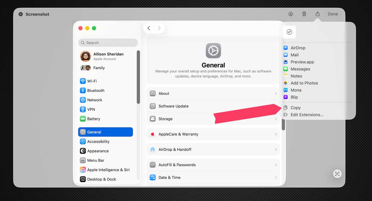Open Accessibility settings
The width and height of the screenshot is (372, 201).
click(98, 141)
